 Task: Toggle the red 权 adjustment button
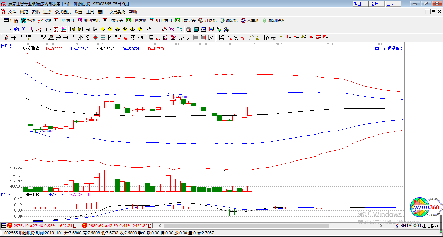pos(56,29)
